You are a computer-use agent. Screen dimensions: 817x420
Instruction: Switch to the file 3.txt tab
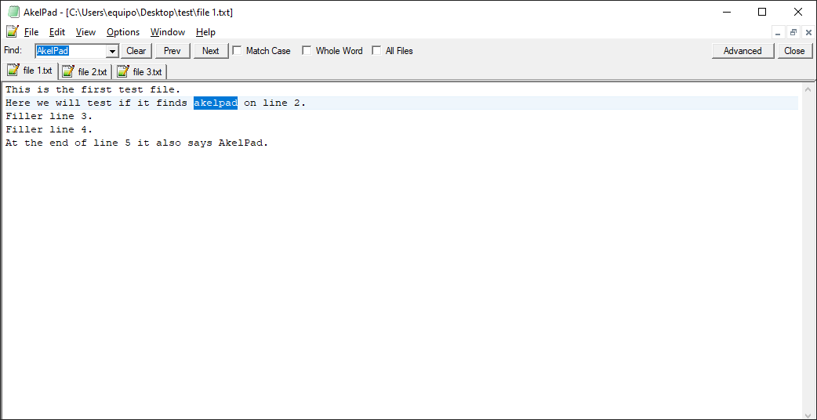pos(140,71)
